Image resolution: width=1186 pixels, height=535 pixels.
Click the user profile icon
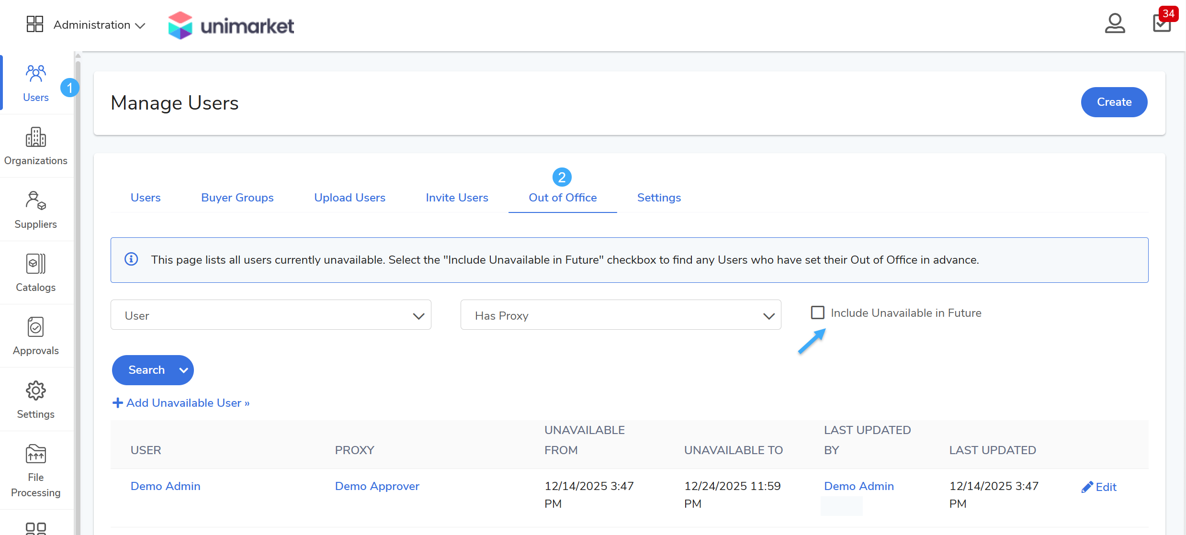tap(1114, 24)
